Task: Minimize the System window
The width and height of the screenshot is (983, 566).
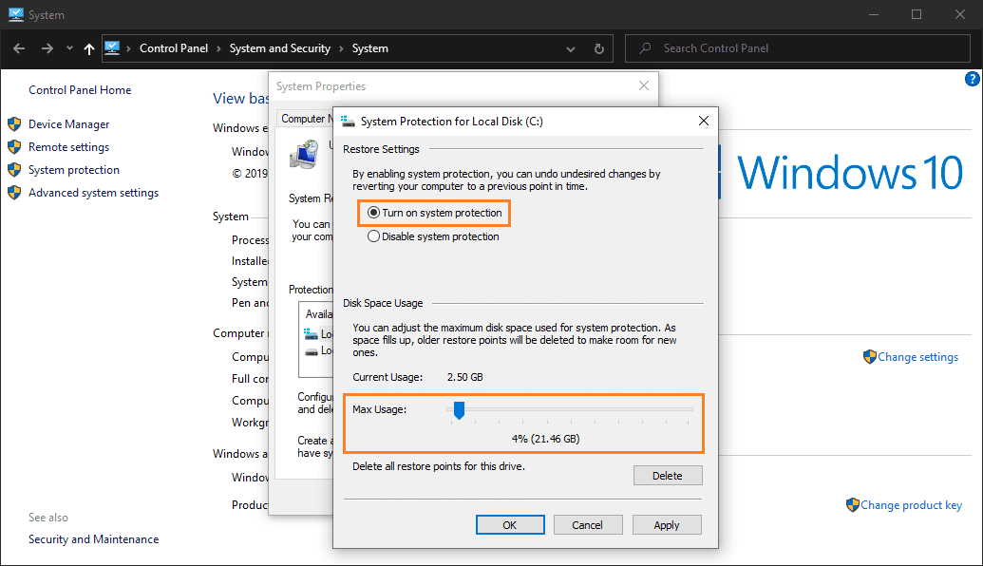Action: click(873, 14)
